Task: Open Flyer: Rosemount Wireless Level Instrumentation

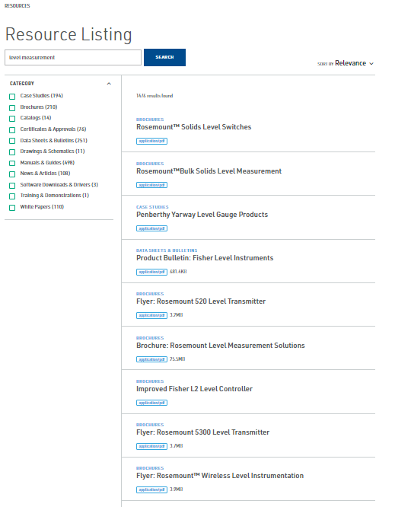Action: point(220,475)
